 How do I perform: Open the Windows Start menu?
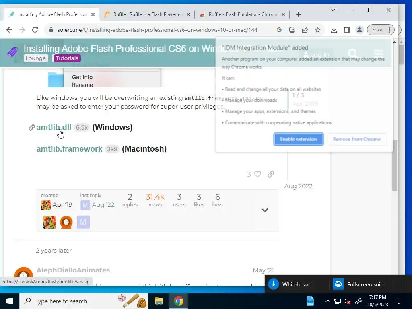pos(10,301)
